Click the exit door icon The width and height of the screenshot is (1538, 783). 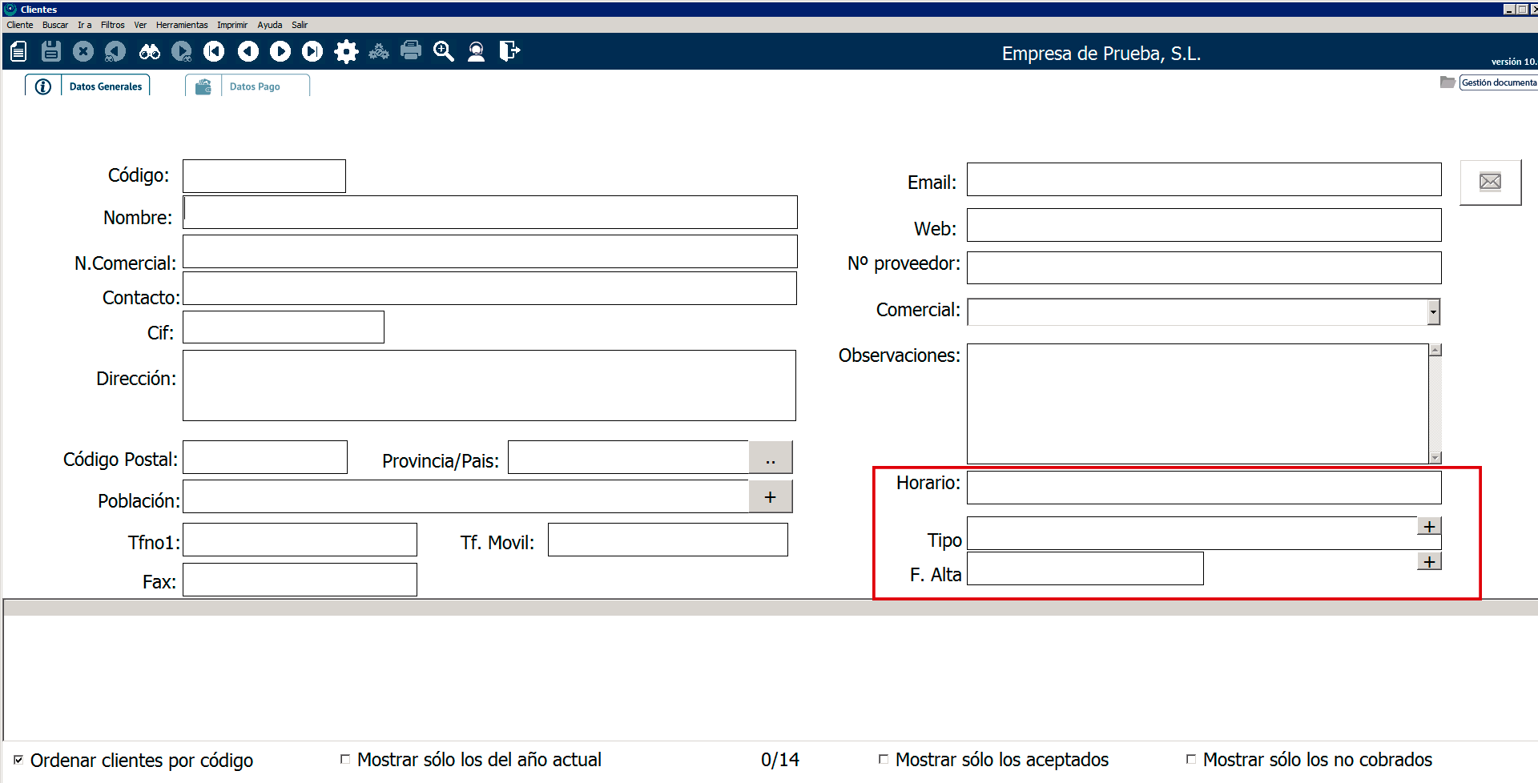509,52
